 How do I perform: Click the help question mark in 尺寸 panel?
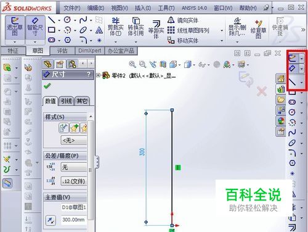pyautogui.click(x=89, y=74)
